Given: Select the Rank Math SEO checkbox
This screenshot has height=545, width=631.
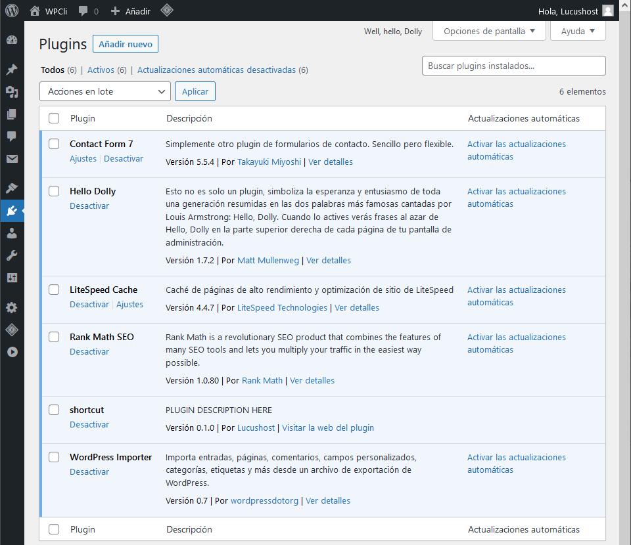Looking at the screenshot, I should point(54,337).
